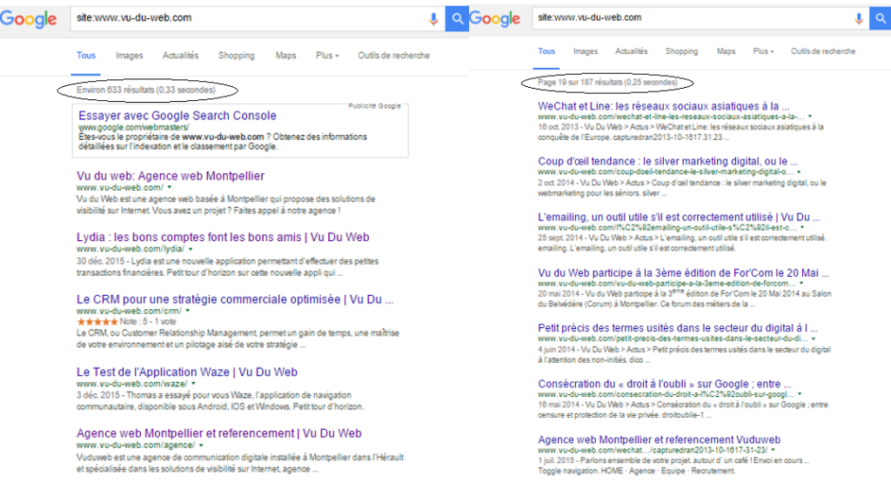Expand the Plus dropdown in left window
The width and height of the screenshot is (891, 483).
327,56
